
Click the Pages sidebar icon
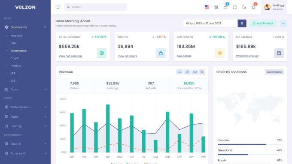click(x=7, y=116)
